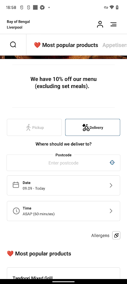The image size is (127, 284).
Task: Switch to Appetisers category tab
Action: pyautogui.click(x=115, y=45)
